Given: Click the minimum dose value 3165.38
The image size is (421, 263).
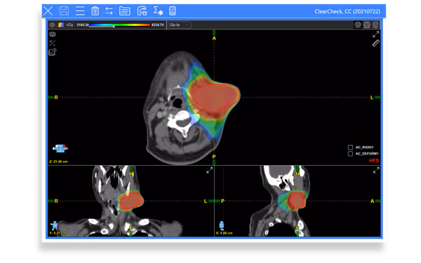Looking at the screenshot, I should [x=82, y=25].
